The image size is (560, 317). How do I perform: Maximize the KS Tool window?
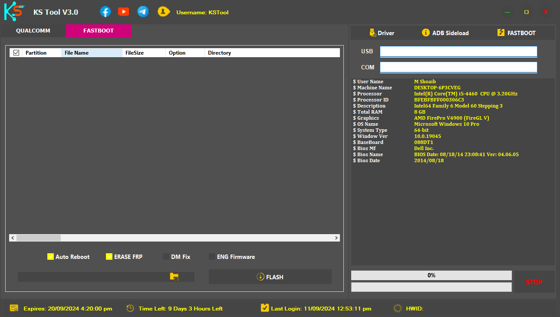(526, 12)
